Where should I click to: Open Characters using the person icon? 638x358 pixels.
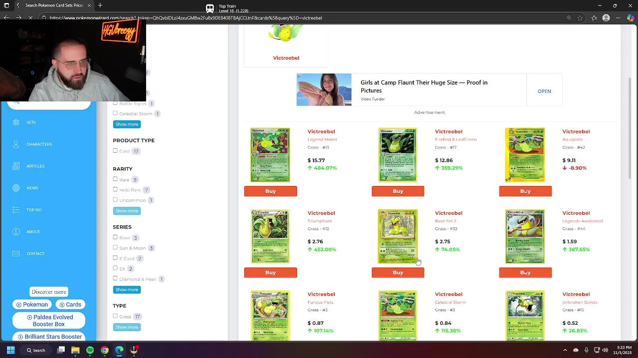point(16,144)
